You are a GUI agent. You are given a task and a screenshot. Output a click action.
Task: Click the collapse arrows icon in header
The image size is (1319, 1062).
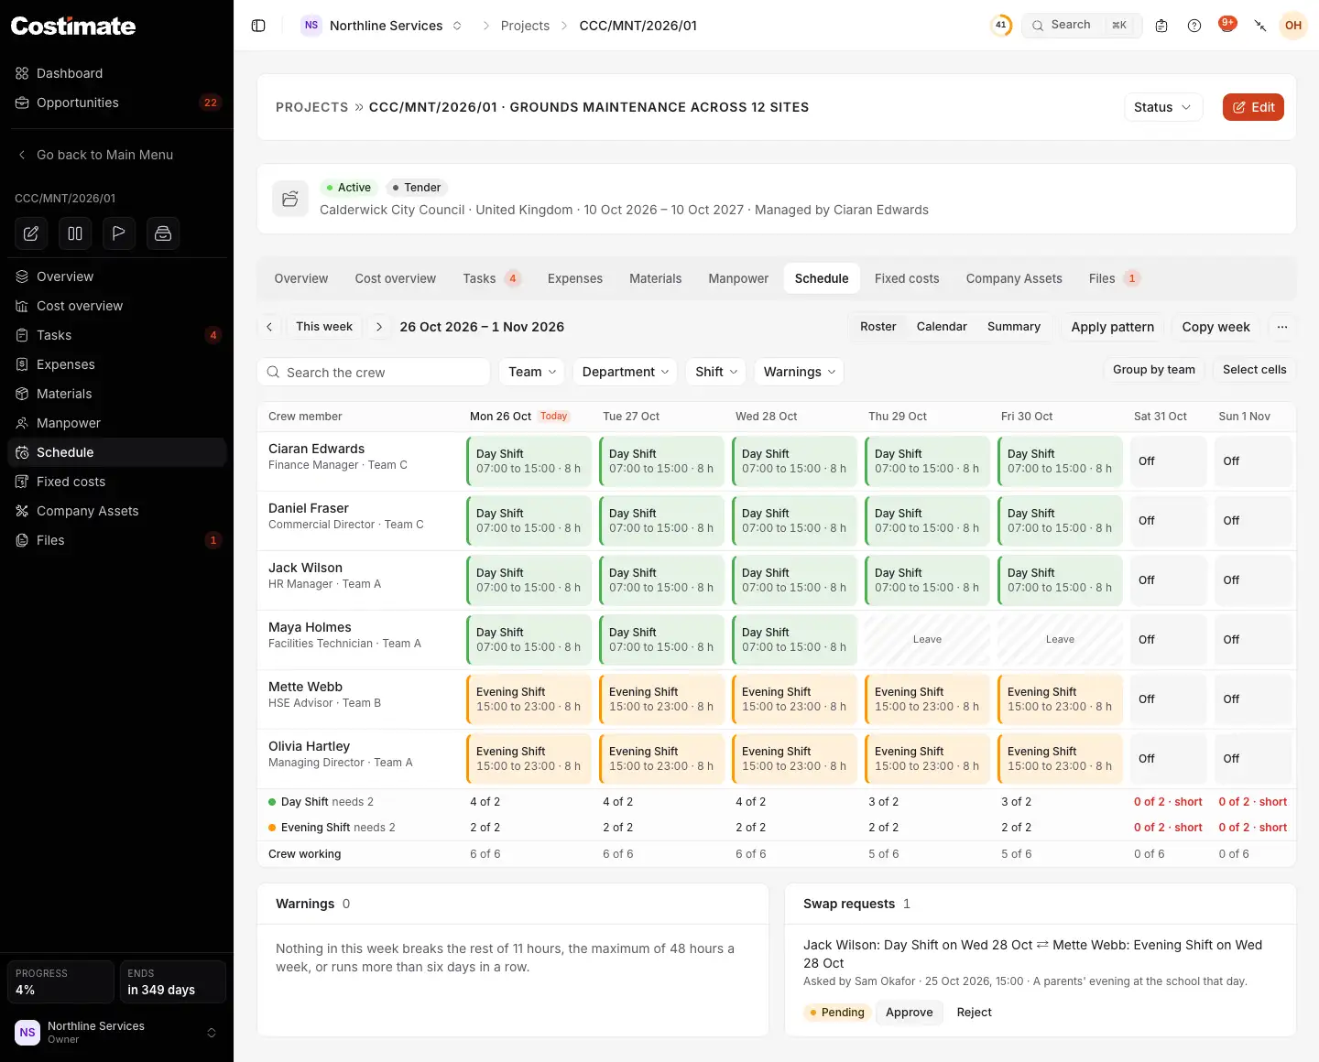1260,26
